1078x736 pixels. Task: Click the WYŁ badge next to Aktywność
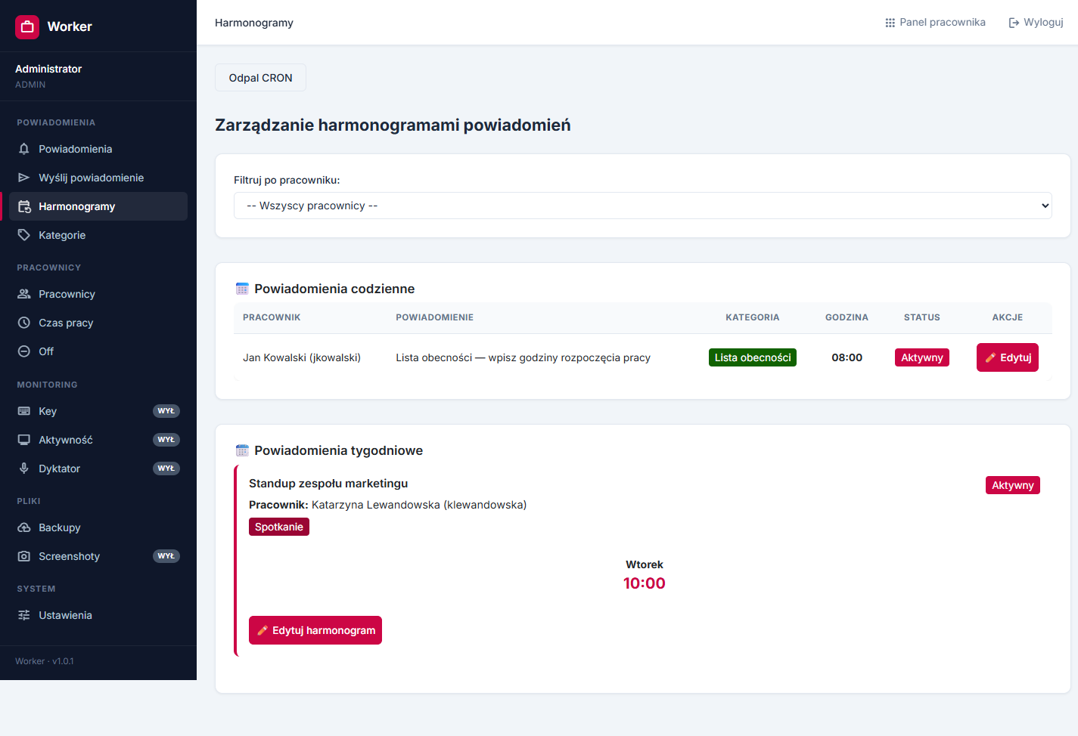tap(166, 440)
